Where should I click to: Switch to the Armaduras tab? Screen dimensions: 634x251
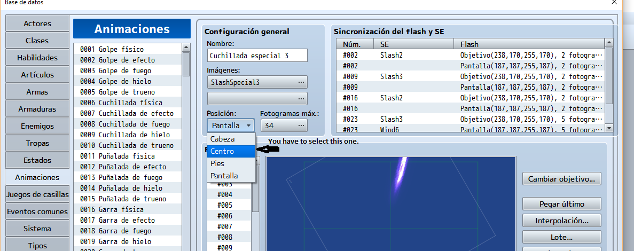coord(37,109)
